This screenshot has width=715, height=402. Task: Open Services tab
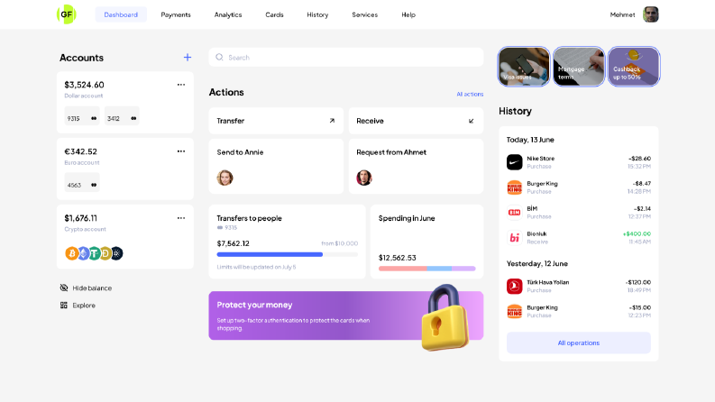[x=365, y=14]
